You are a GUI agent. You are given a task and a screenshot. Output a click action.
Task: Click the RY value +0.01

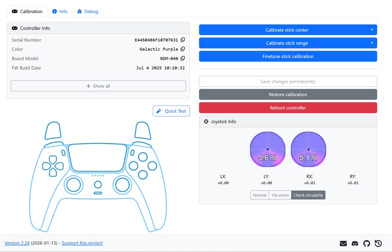click(353, 183)
